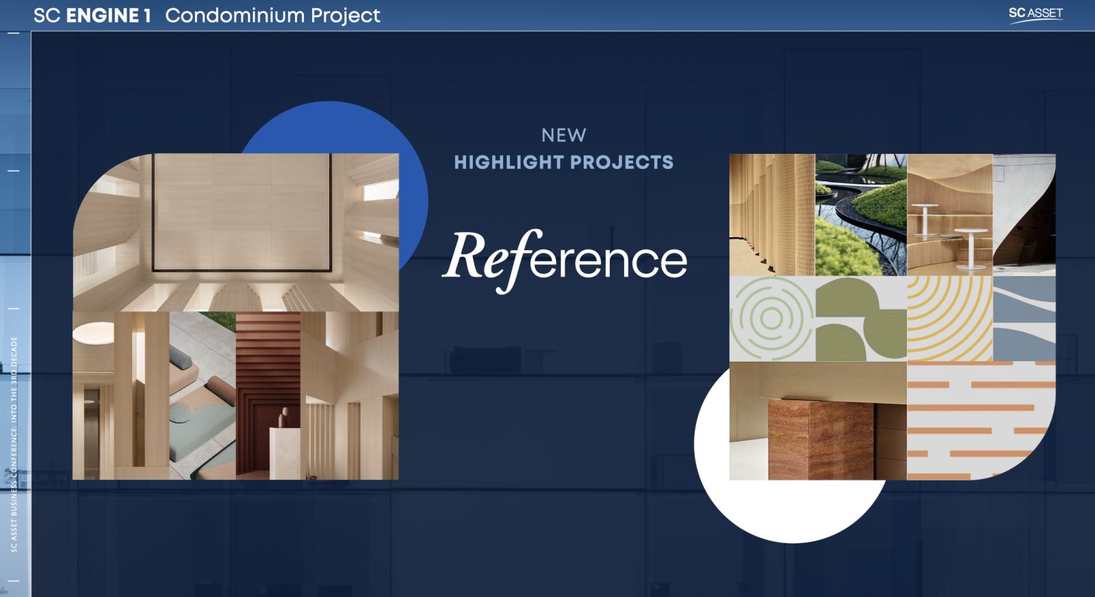1095x597 pixels.
Task: Open the garden water feature photo
Action: coord(860,215)
